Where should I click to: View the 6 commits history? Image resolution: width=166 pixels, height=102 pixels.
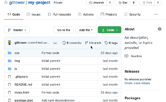(x=72, y=43)
